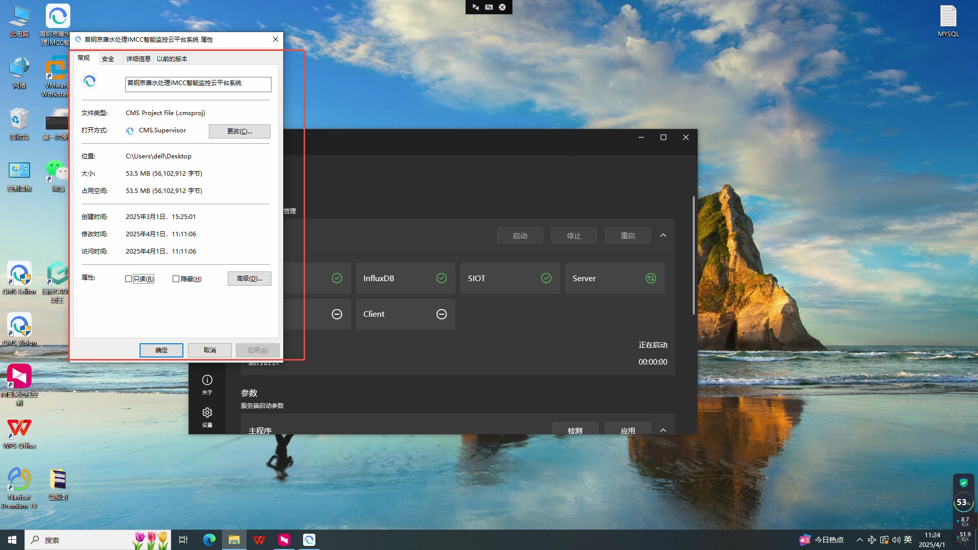Confirm properties with 确定
Image resolution: width=978 pixels, height=550 pixels.
[x=161, y=350]
